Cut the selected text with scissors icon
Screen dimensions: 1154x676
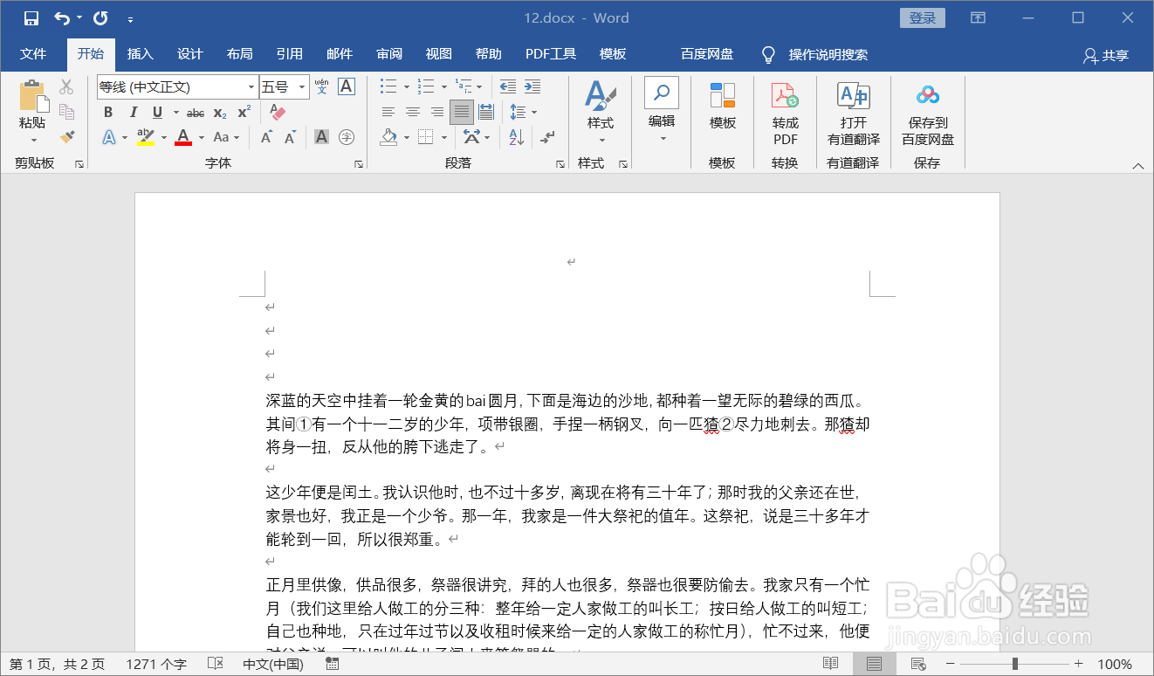click(x=66, y=87)
